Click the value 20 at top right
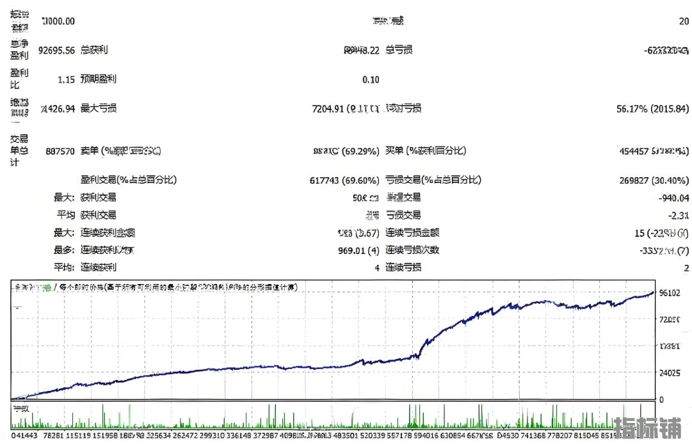692x444 pixels. [x=684, y=21]
